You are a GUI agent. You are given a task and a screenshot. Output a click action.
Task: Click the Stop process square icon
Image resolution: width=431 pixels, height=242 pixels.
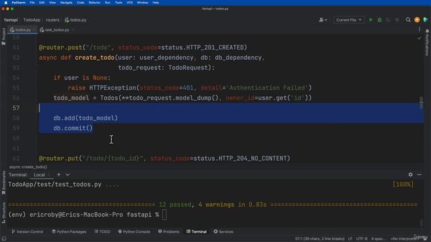click(x=397, y=19)
